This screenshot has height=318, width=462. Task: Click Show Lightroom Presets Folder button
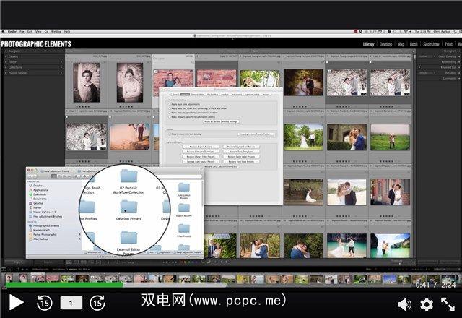pos(256,134)
